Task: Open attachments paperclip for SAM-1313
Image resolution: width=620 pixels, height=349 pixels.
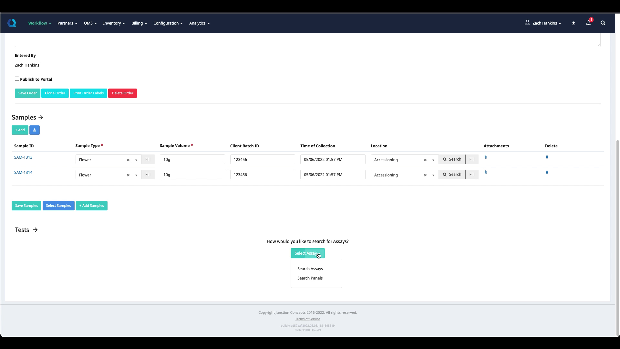Action: (x=486, y=157)
